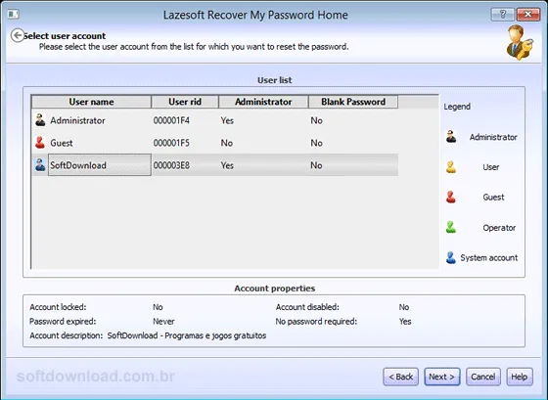Click Guest row's Administrator column No value
Image resolution: width=548 pixels, height=400 pixels.
[226, 143]
